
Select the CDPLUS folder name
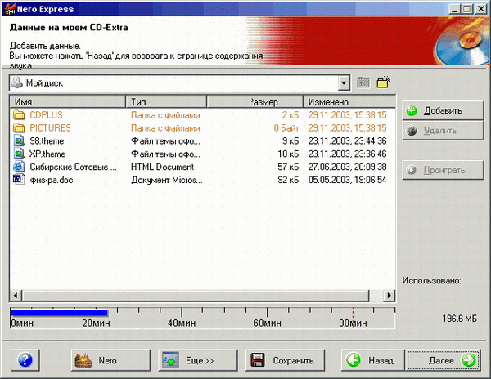click(x=46, y=115)
